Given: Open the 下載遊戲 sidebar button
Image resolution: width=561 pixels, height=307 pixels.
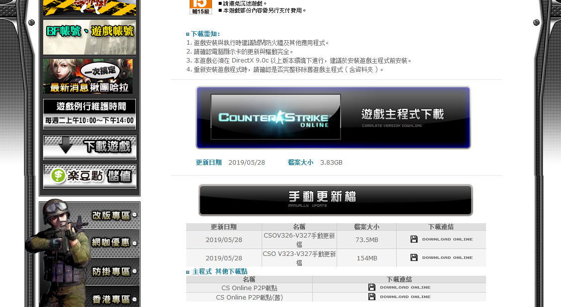Looking at the screenshot, I should pyautogui.click(x=89, y=147).
